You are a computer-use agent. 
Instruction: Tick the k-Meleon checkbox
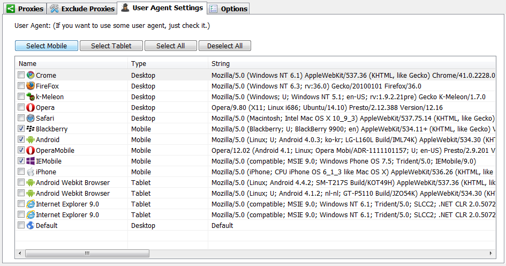21,97
